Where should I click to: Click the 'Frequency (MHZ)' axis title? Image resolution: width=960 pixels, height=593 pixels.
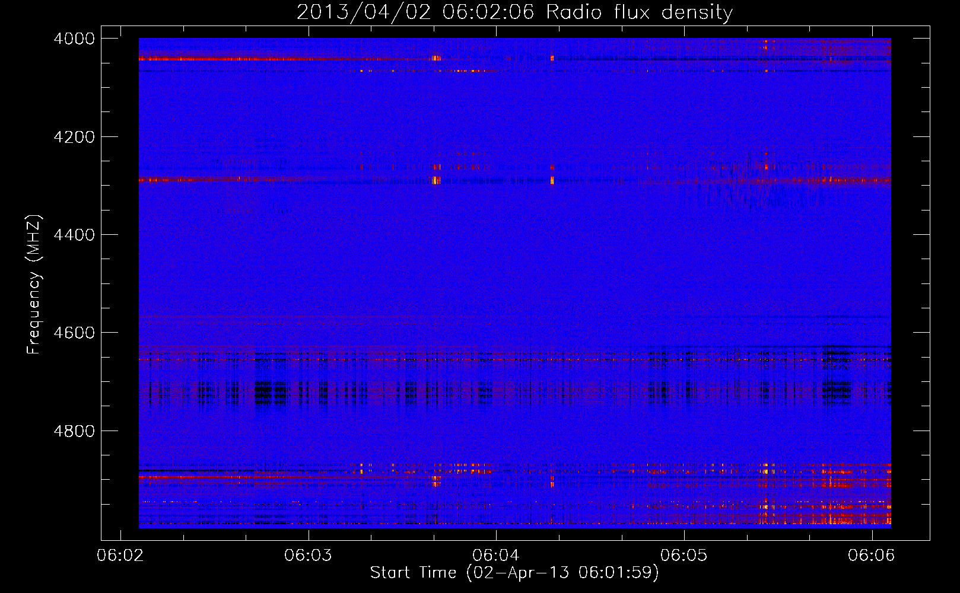coord(34,285)
